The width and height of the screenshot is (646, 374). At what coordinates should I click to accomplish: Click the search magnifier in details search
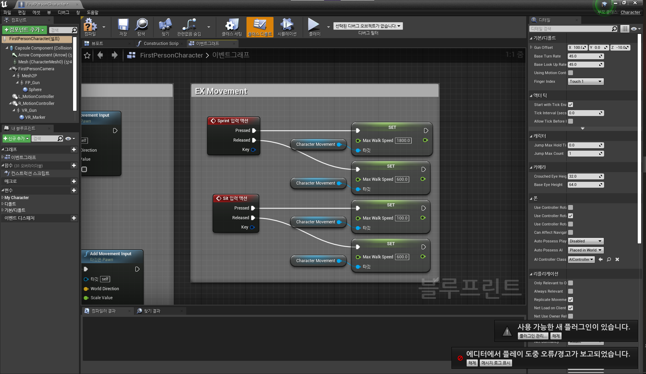pos(614,29)
